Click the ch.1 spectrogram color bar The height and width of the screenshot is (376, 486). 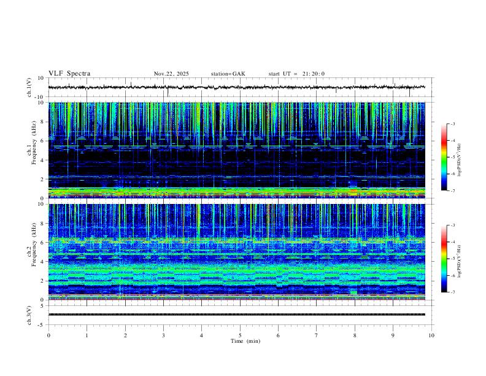[x=444, y=157]
